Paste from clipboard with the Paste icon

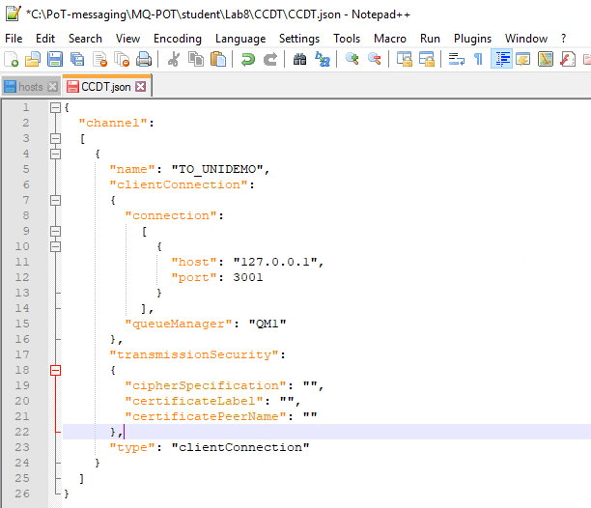coord(218,60)
